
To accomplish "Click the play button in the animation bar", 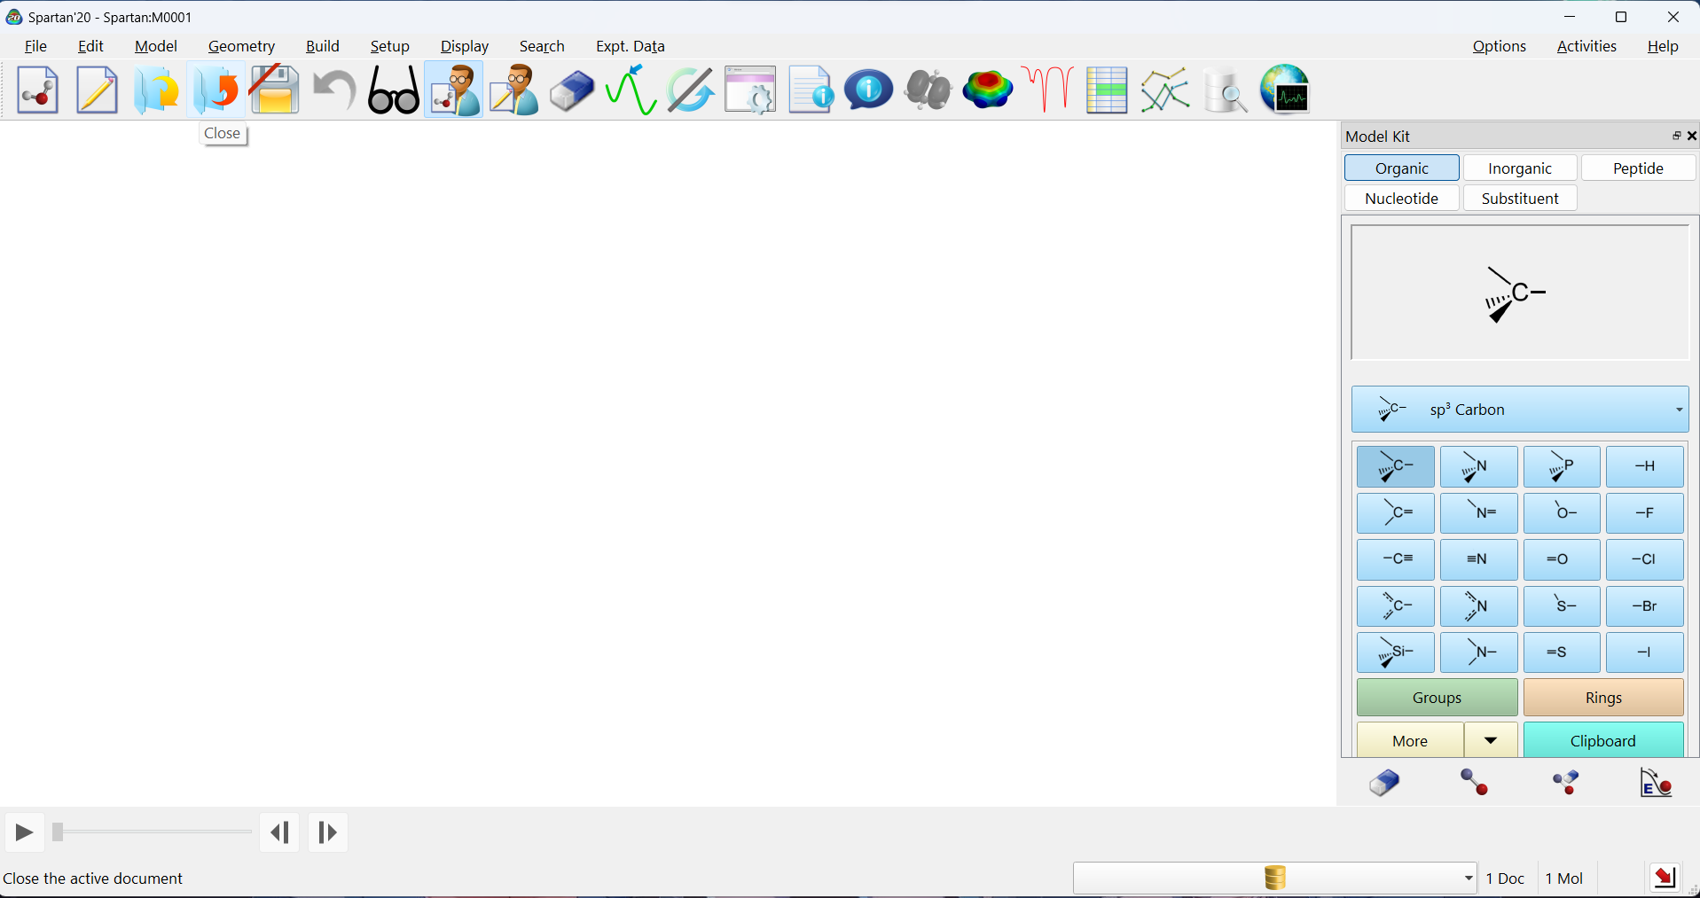I will 24,832.
